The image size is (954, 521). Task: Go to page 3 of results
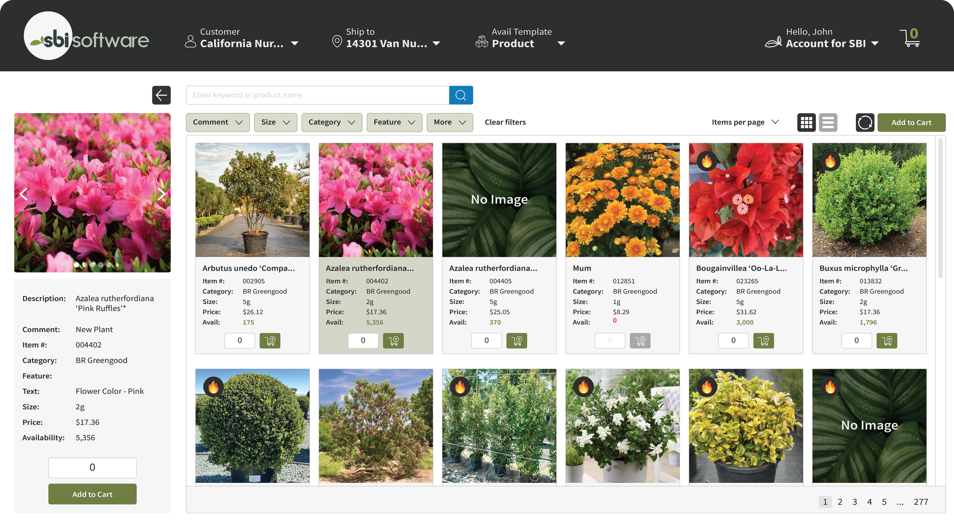point(854,502)
